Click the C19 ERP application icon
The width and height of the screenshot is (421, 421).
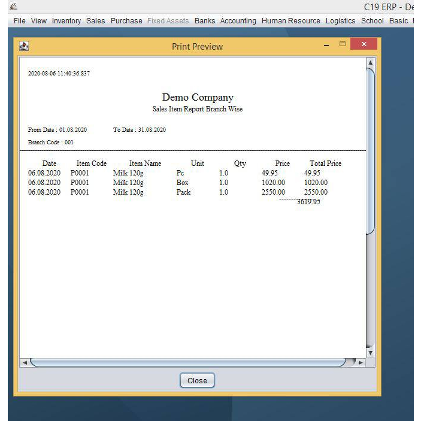coord(13,7)
